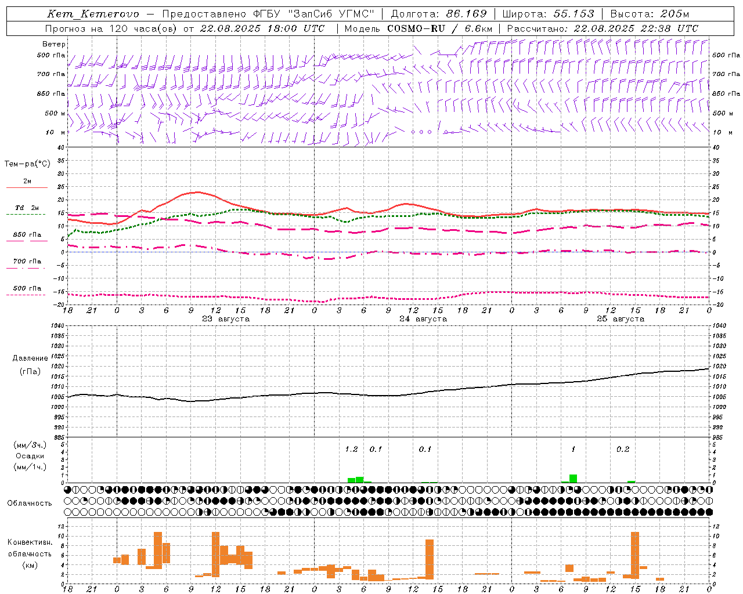The height and width of the screenshot is (594, 743).
Task: Click the tallest orange convective bar on 25 августа
Action: pyautogui.click(x=635, y=555)
